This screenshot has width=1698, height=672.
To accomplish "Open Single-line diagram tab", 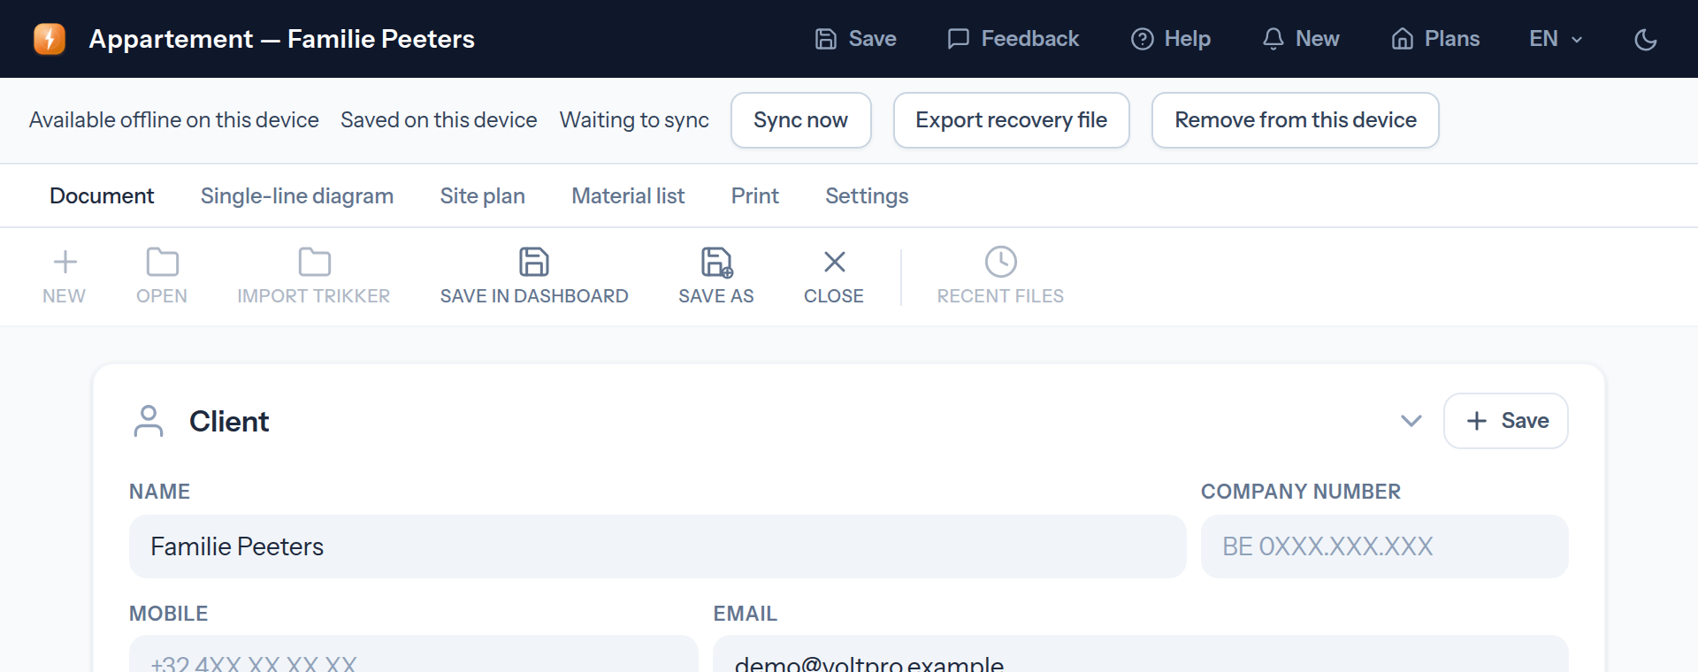I will click(297, 195).
